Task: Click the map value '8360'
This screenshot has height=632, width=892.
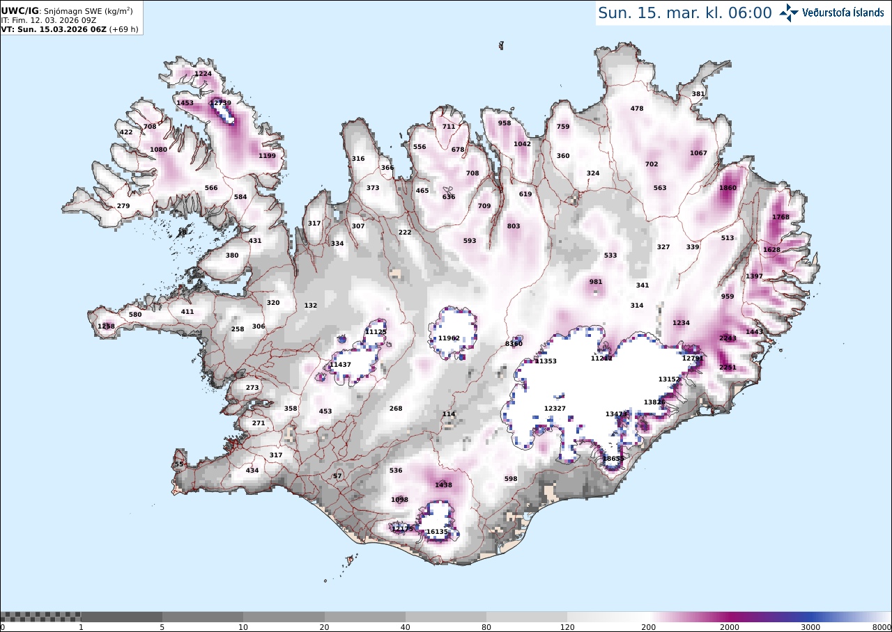Action: 514,344
